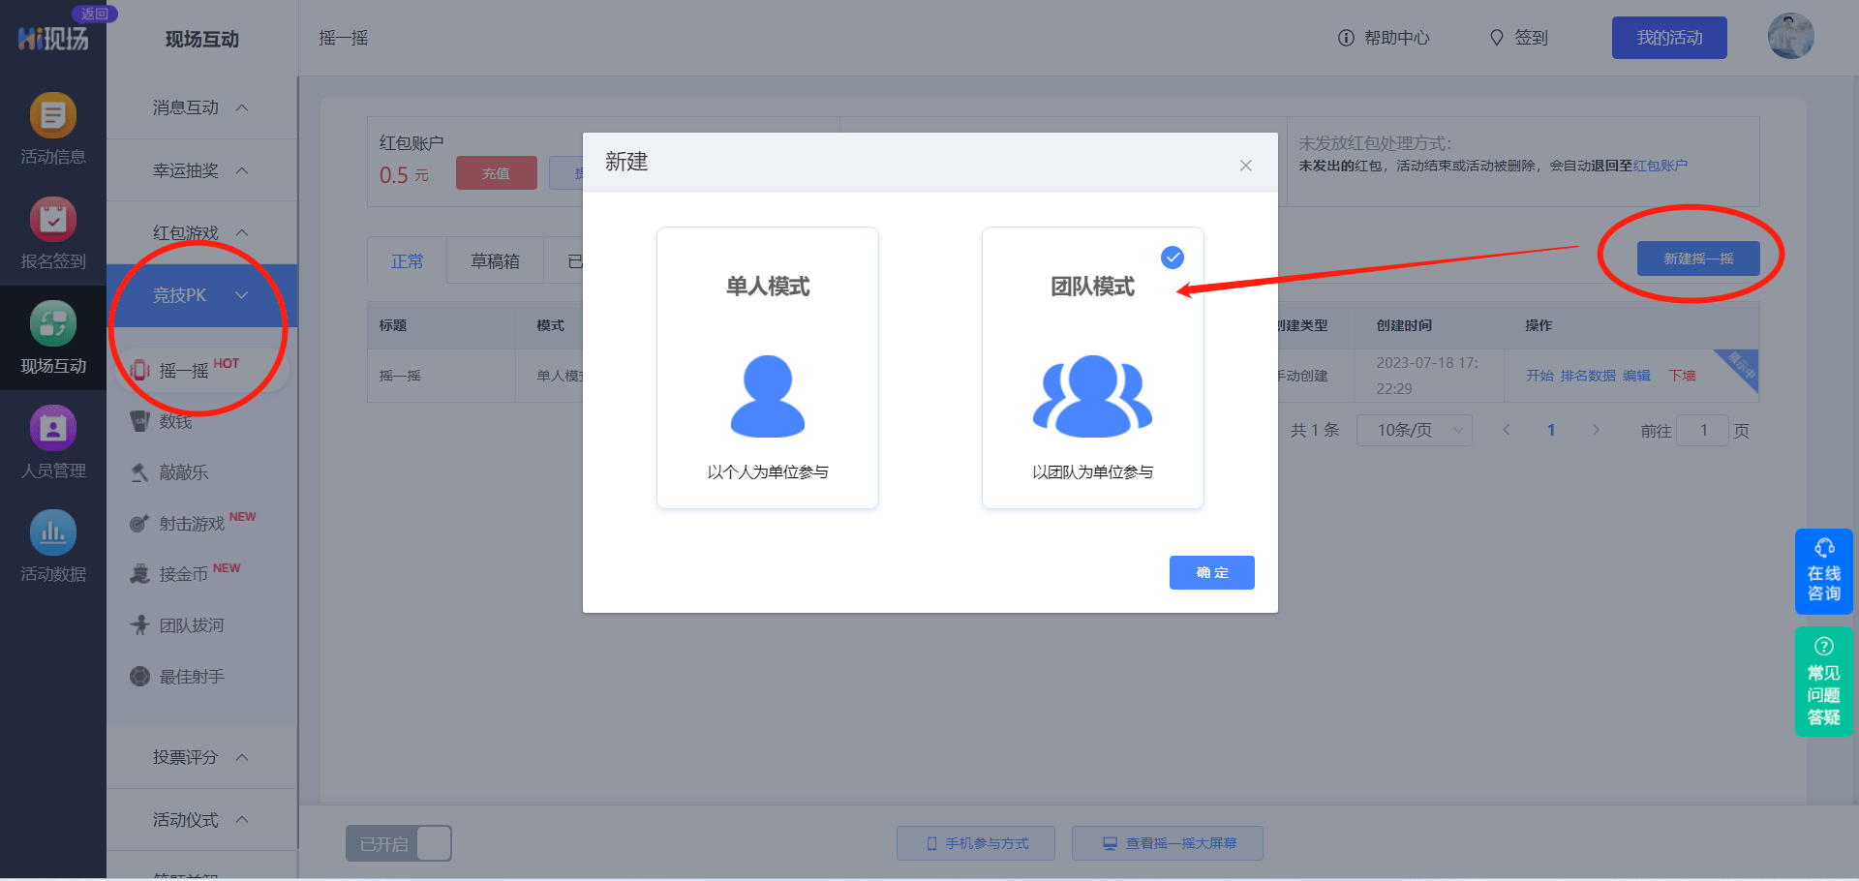Click 排名数据 link in the row
Viewport: 1859px width, 881px height.
click(1588, 376)
